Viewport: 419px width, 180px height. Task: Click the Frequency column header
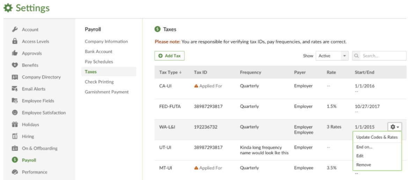pyautogui.click(x=250, y=73)
